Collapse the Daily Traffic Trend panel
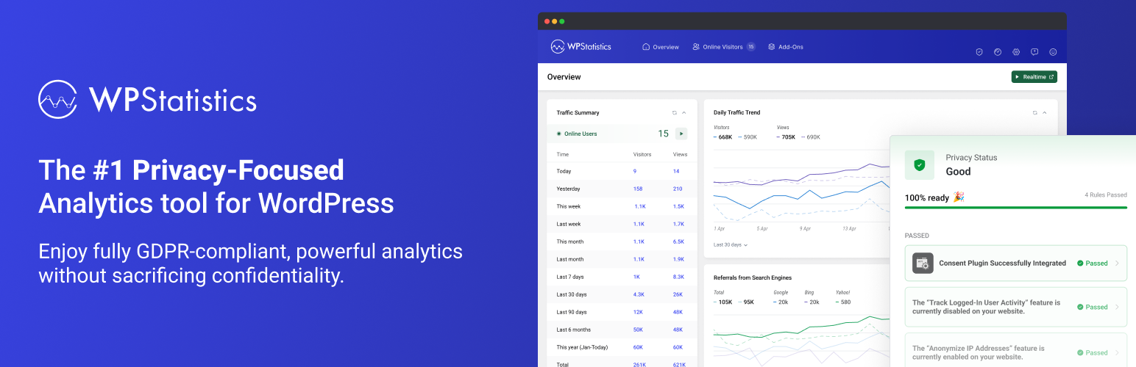Image resolution: width=1136 pixels, height=367 pixels. click(1045, 113)
